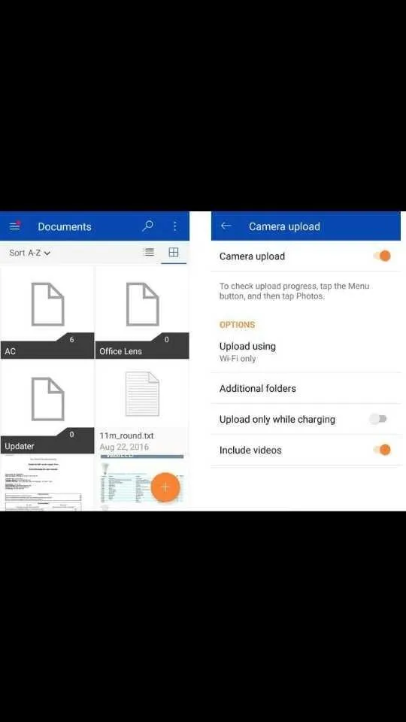This screenshot has width=406, height=722.
Task: Click the Documents title text
Action: click(x=65, y=226)
